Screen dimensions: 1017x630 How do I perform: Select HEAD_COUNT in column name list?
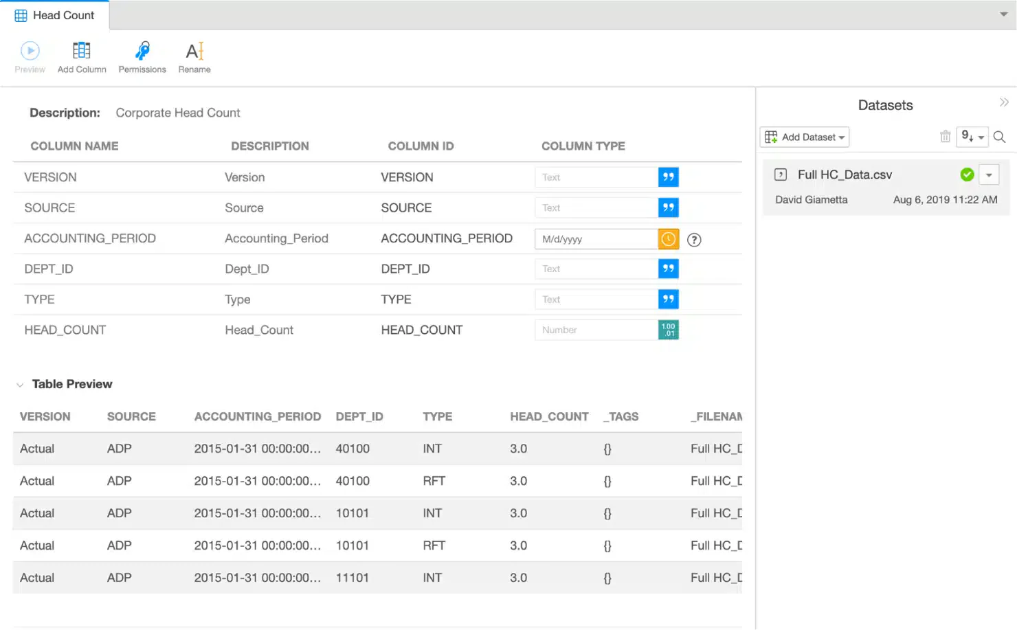65,330
